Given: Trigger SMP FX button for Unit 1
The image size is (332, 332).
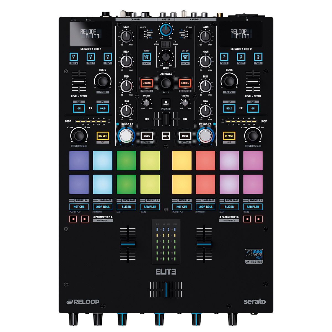Looking at the screenshot, I should coord(147,57).
